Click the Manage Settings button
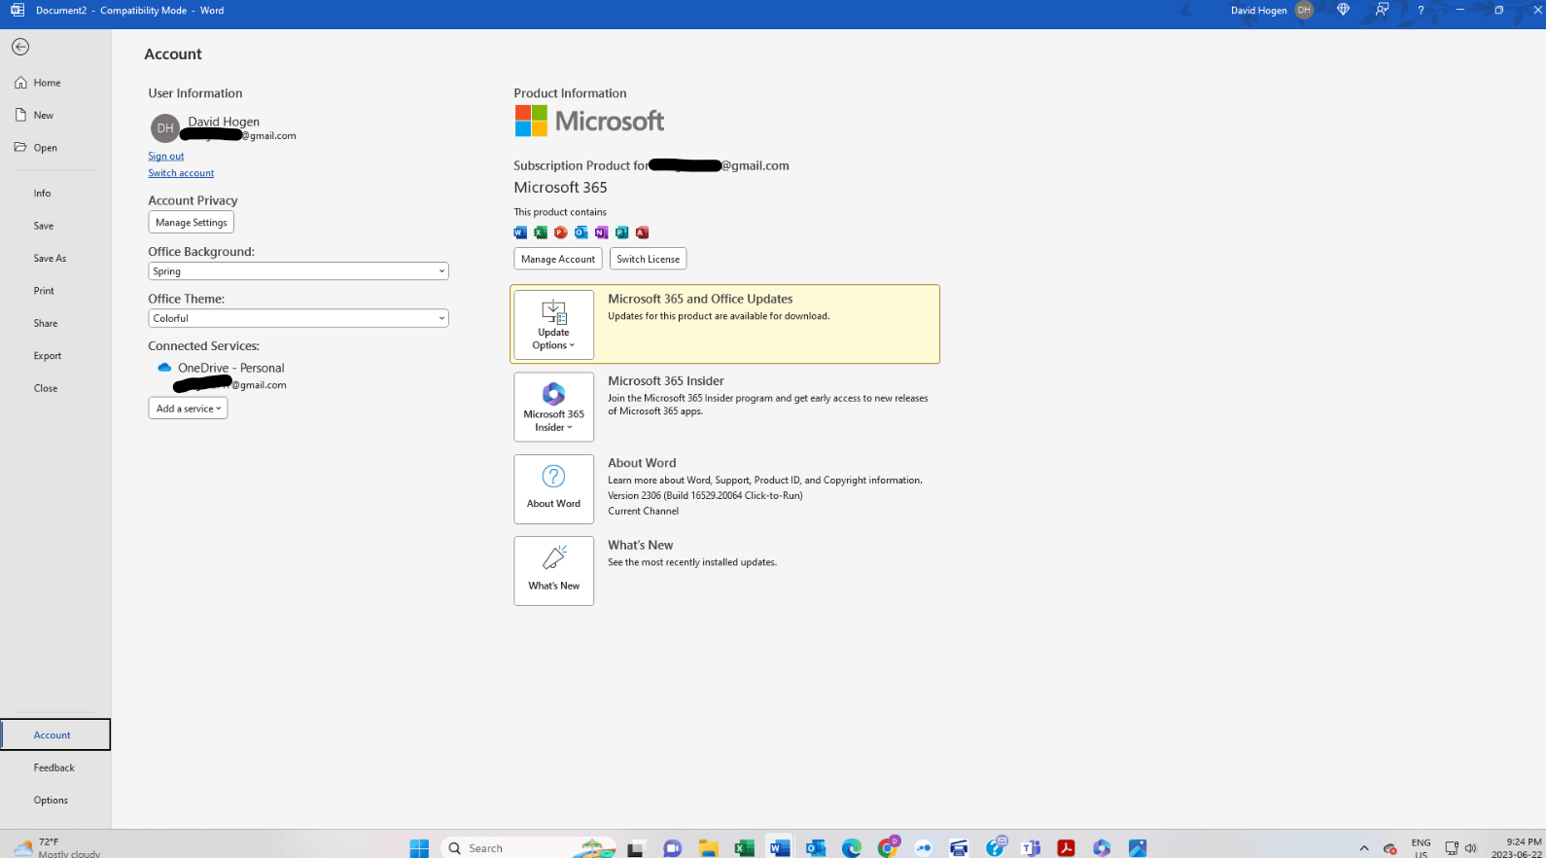Image resolution: width=1546 pixels, height=858 pixels. [x=191, y=223]
